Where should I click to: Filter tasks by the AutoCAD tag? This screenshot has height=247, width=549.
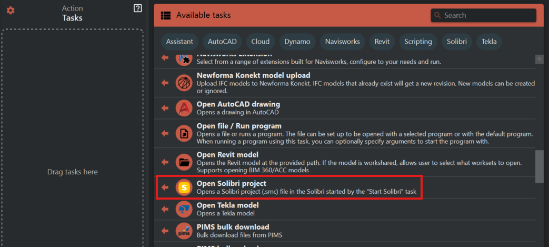pos(222,42)
